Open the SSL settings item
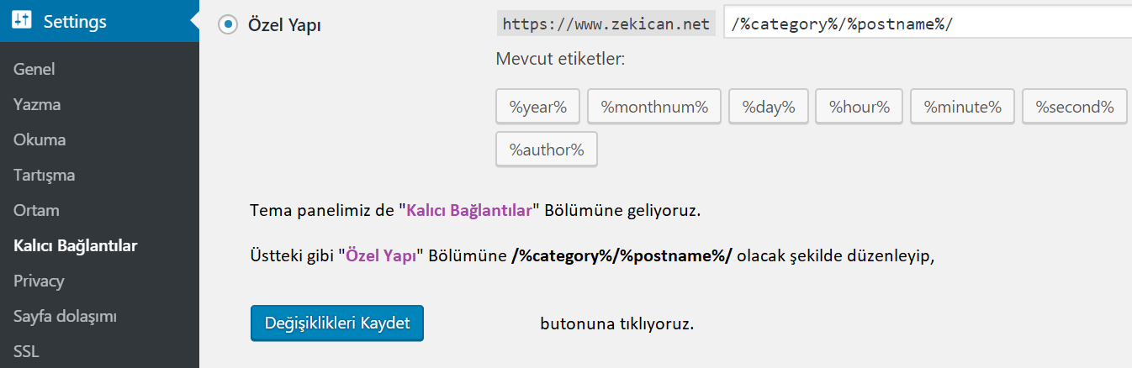This screenshot has width=1132, height=368. pos(26,352)
